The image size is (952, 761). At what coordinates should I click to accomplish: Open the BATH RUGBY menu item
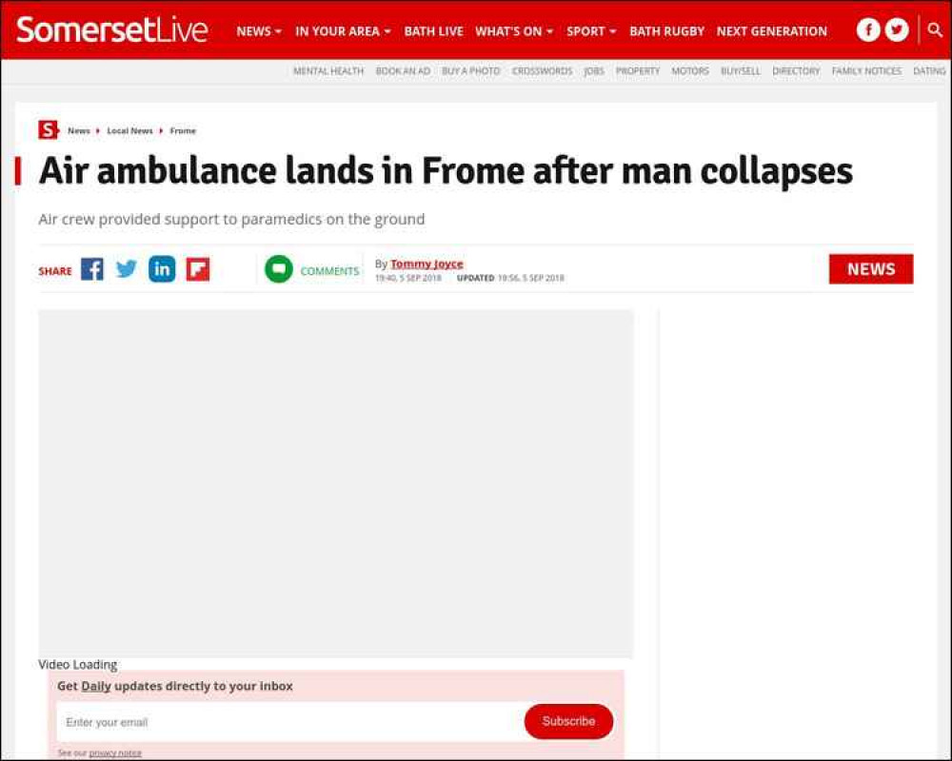tap(666, 31)
